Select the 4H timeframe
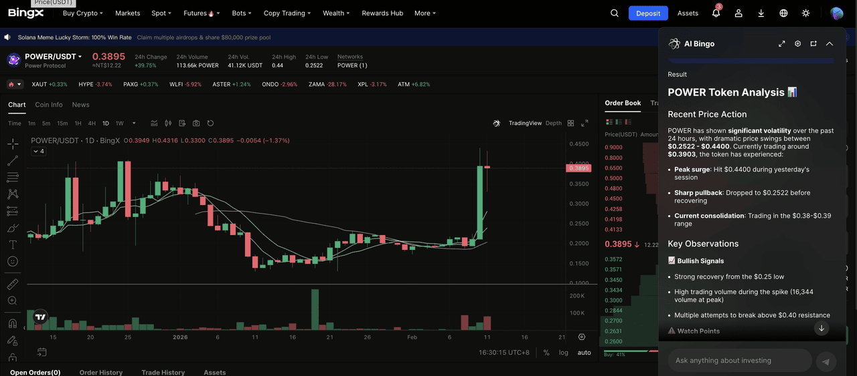Image resolution: width=857 pixels, height=376 pixels. click(92, 124)
